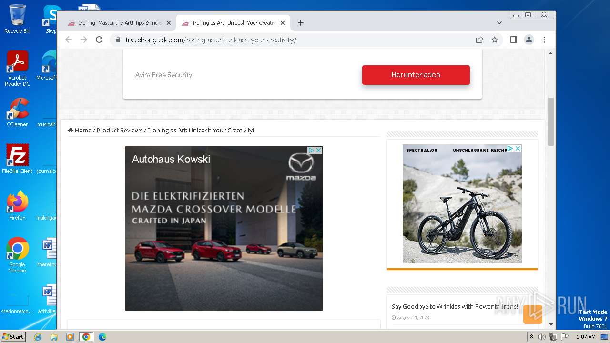Reload the current page

[99, 40]
